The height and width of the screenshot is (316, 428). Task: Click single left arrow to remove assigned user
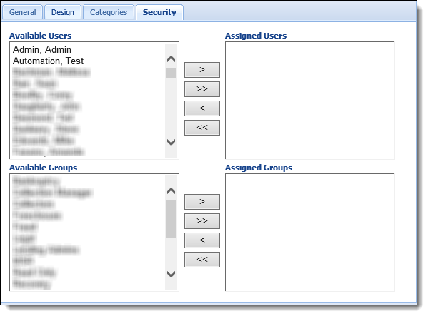click(202, 108)
